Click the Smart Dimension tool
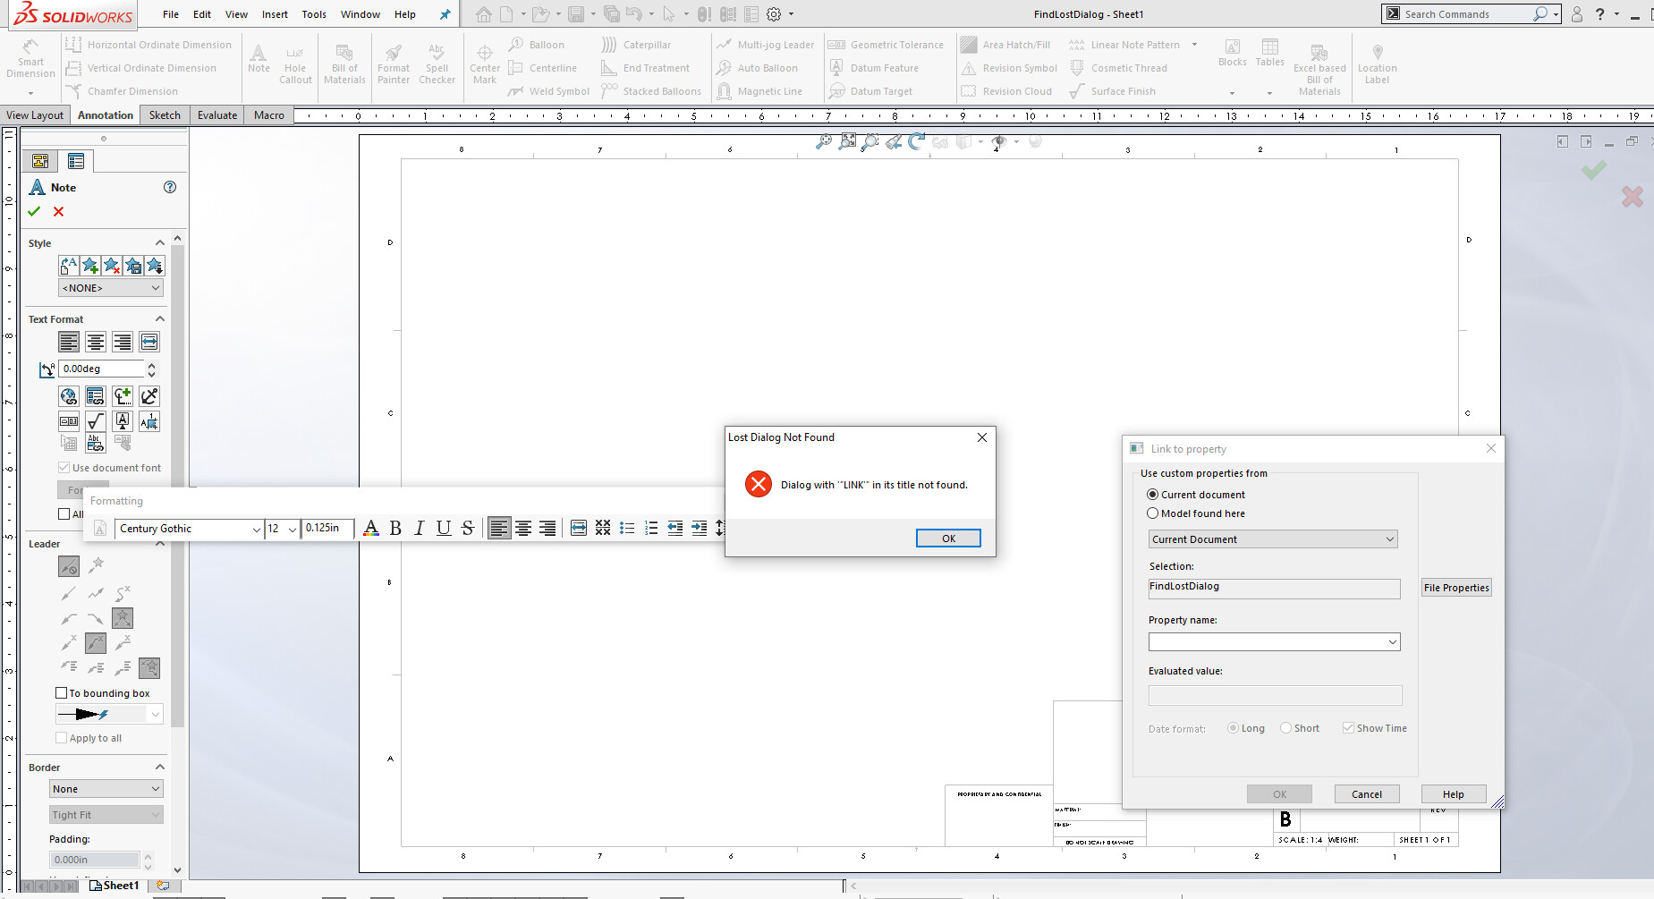This screenshot has height=899, width=1654. coord(30,61)
